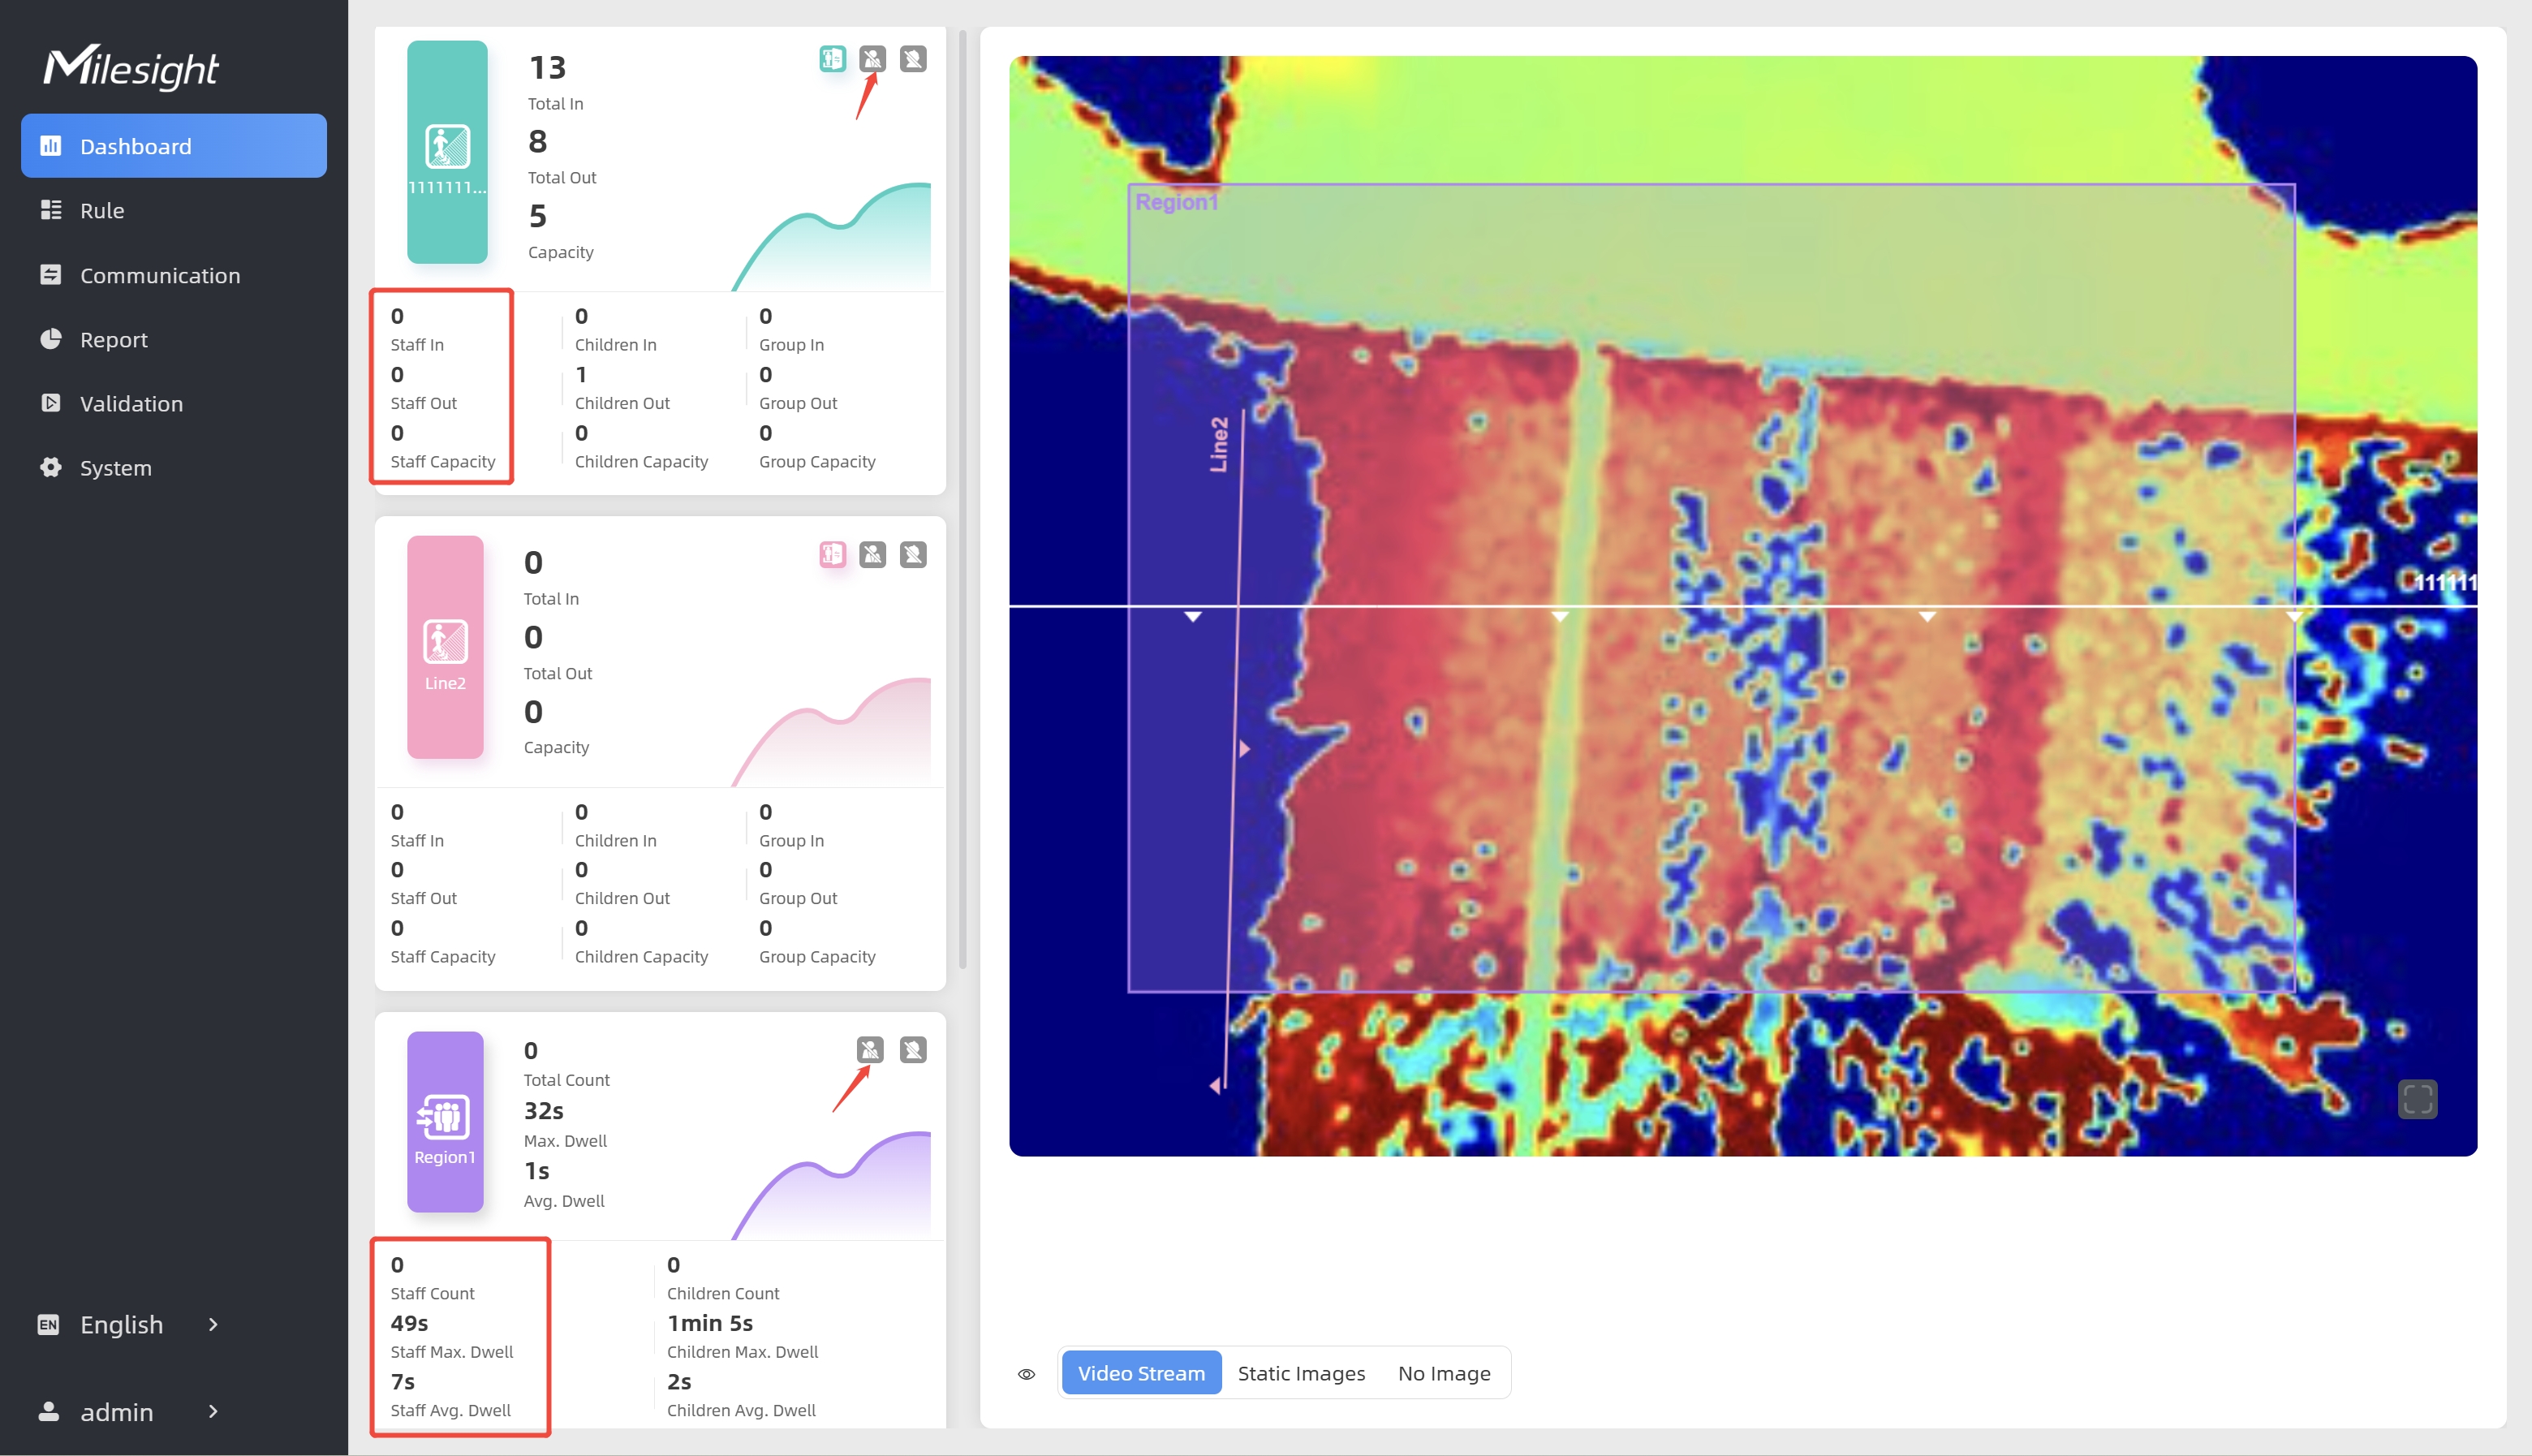The width and height of the screenshot is (2532, 1456).
Task: Go to the Report section
Action: [114, 340]
